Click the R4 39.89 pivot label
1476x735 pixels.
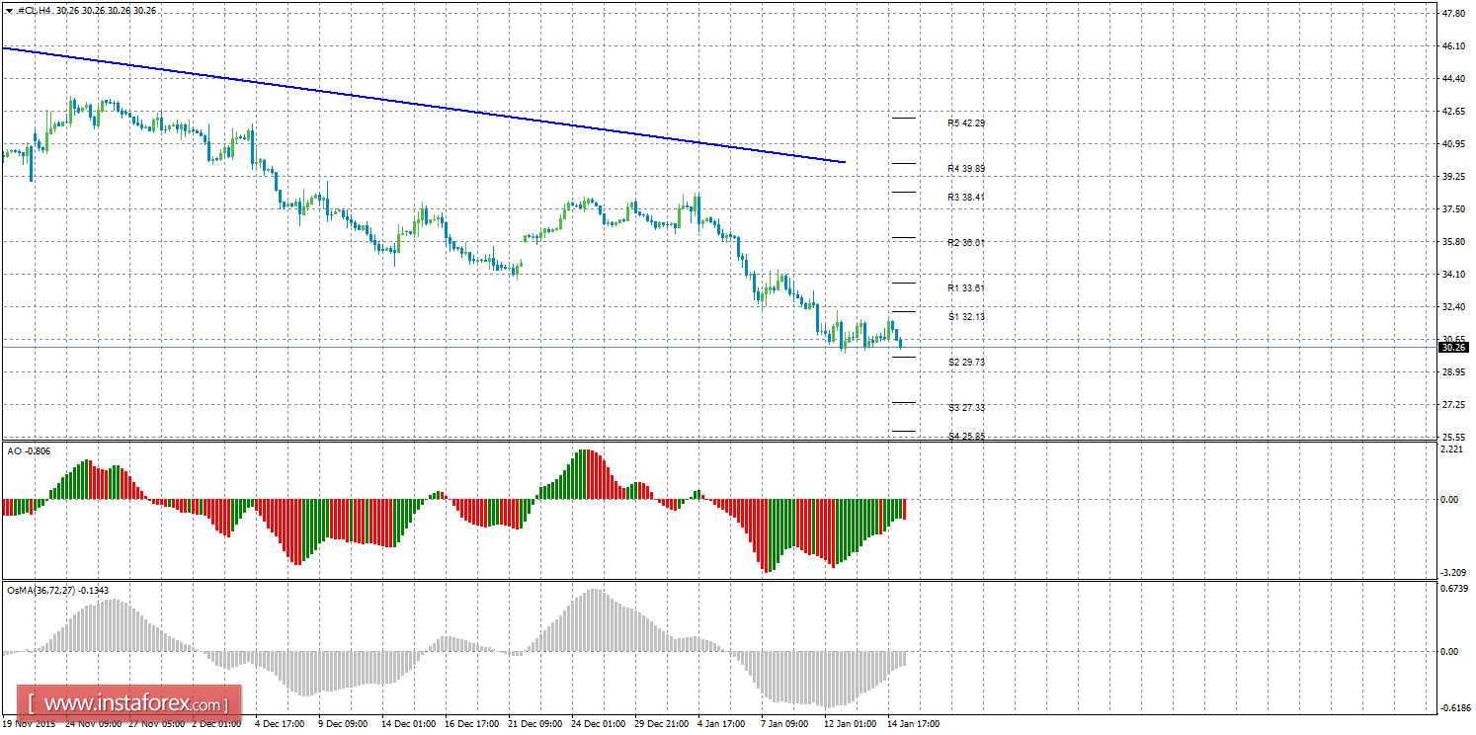966,169
